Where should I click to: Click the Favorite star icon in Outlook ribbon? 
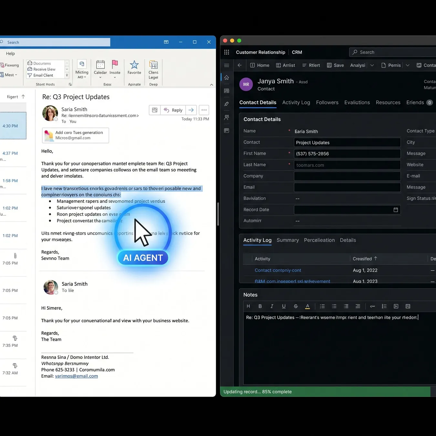coord(134,65)
